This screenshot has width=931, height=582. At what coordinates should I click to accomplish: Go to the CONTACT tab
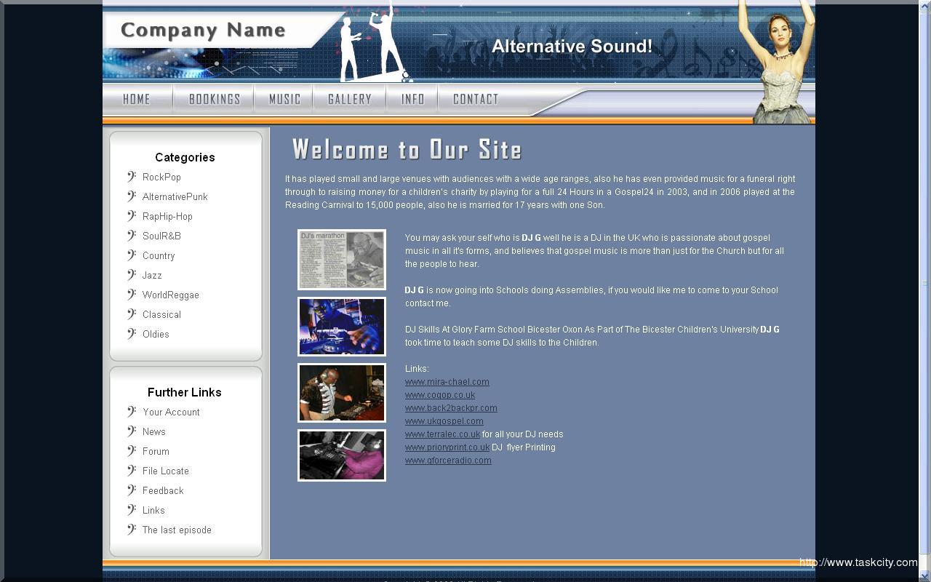click(475, 99)
